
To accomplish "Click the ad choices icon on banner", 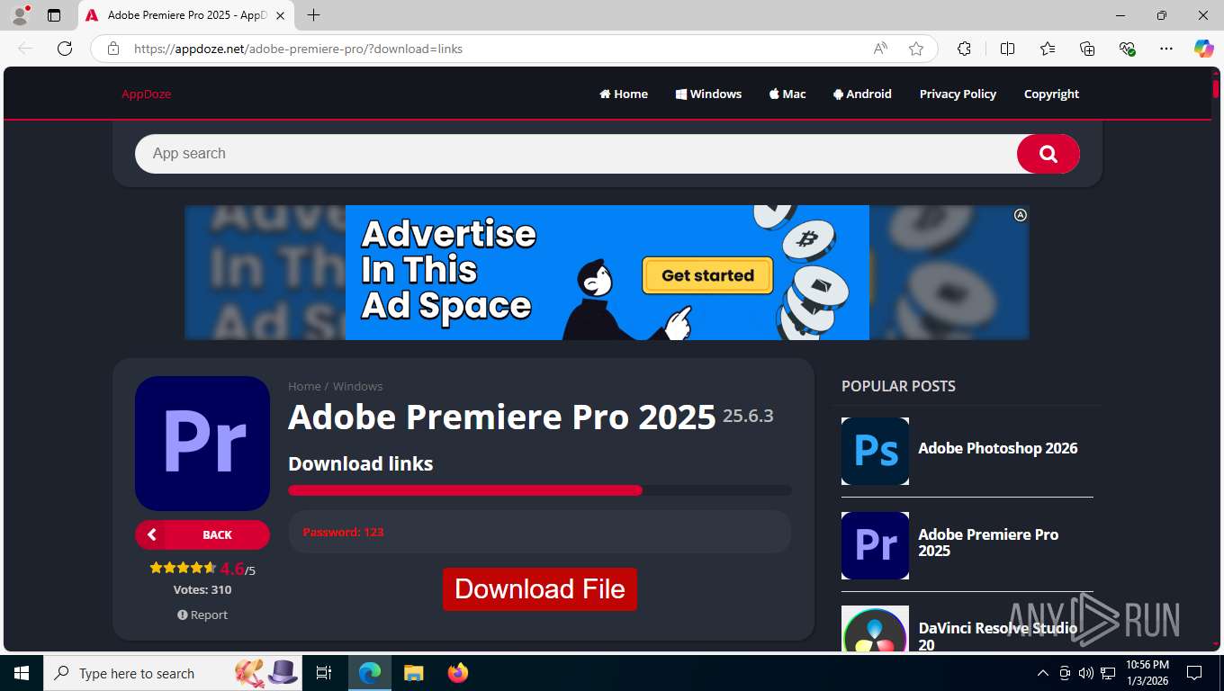I will tap(1020, 215).
